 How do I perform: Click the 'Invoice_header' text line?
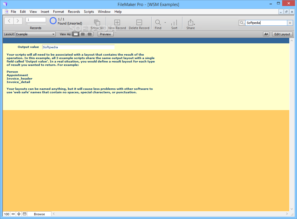(19, 78)
